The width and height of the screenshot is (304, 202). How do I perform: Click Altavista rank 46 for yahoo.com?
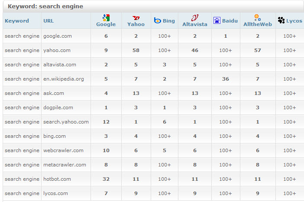[194, 50]
